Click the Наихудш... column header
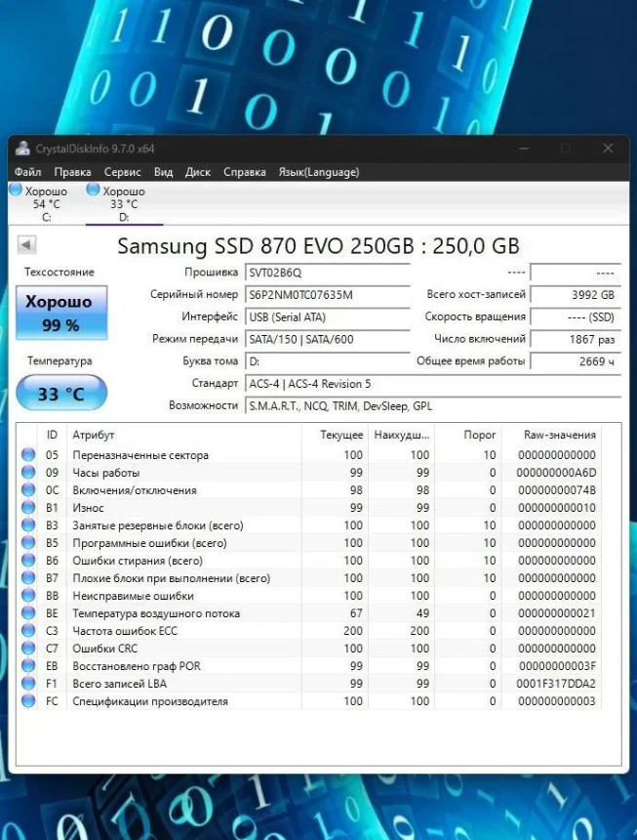637x840 pixels. pos(401,435)
